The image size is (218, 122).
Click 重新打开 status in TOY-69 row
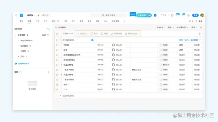click(164, 65)
